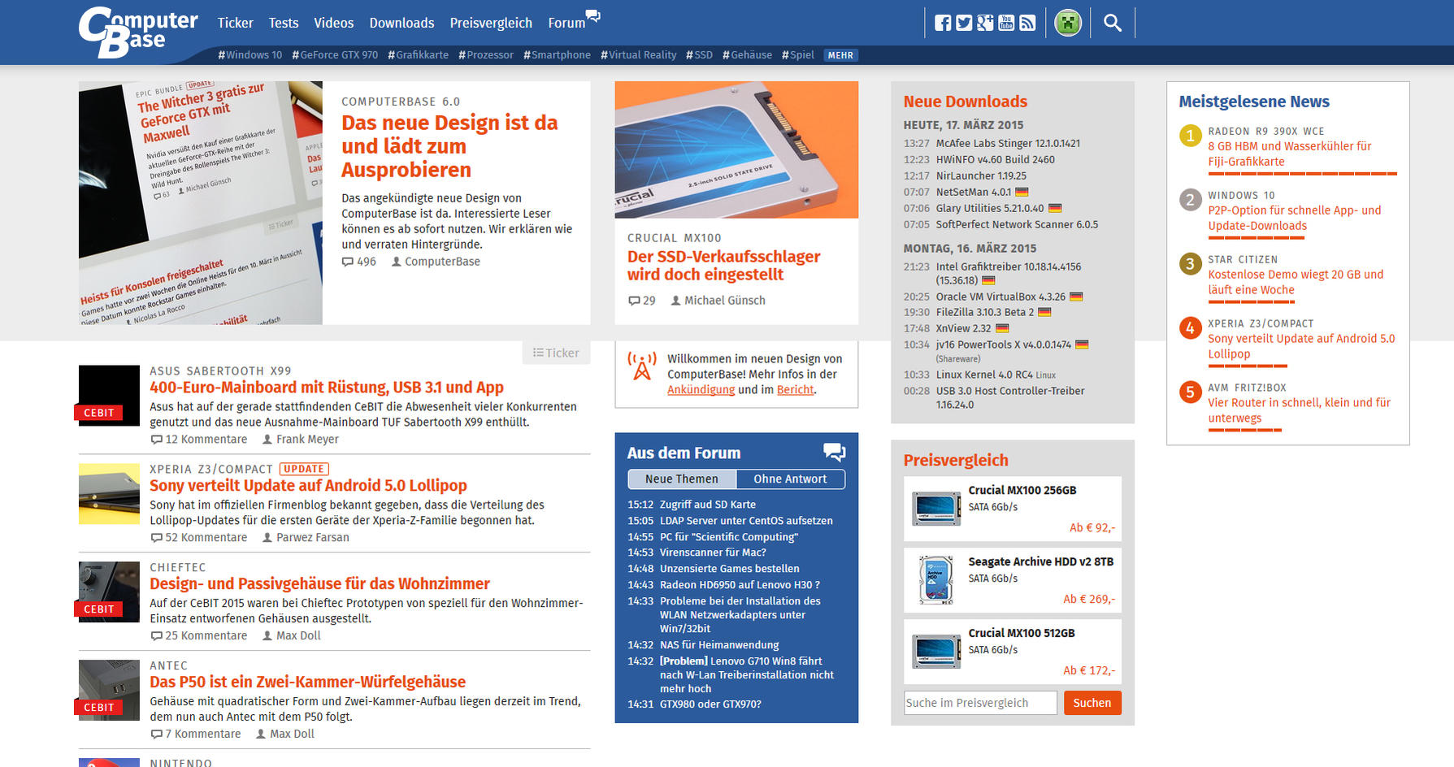Click flag icon beside jv16 PowerTools X
The image size is (1454, 767).
1082,345
